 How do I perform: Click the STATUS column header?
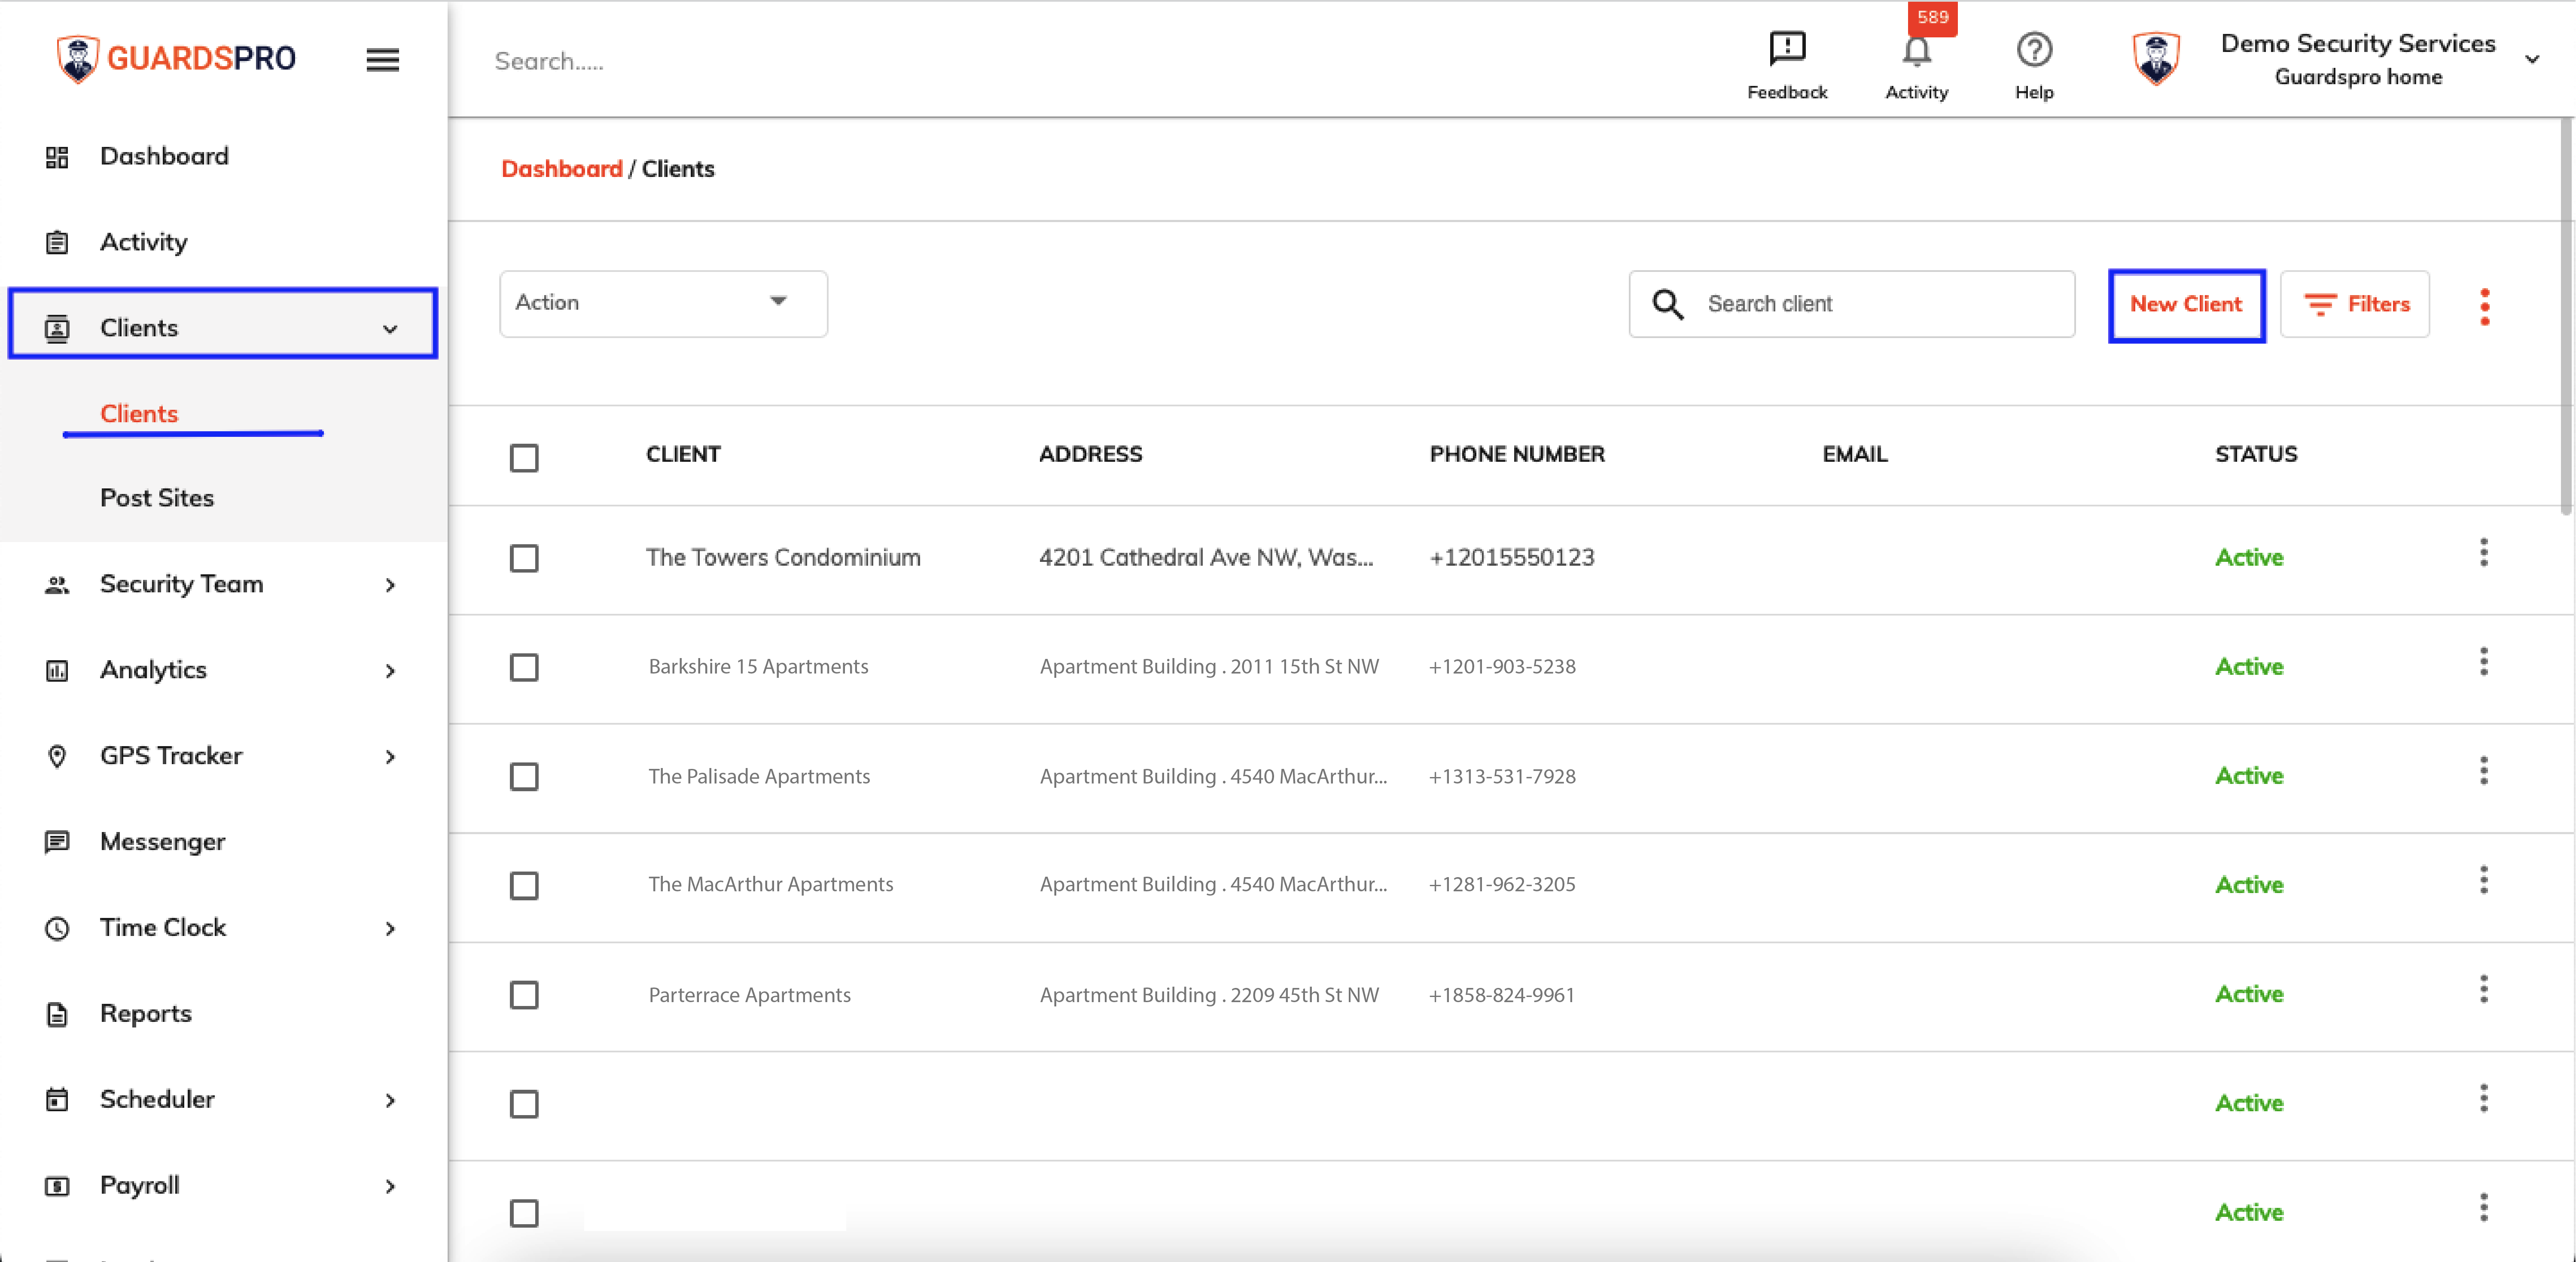tap(2255, 454)
